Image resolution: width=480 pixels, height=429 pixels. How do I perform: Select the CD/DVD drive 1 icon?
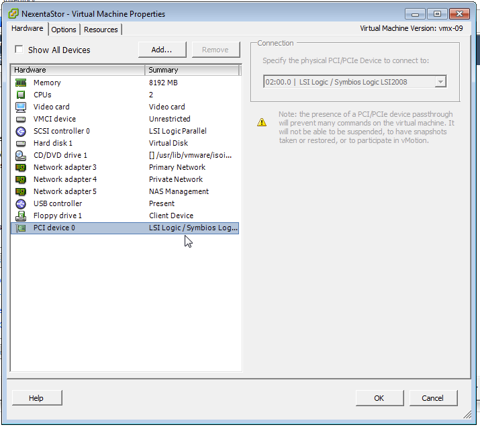point(21,155)
